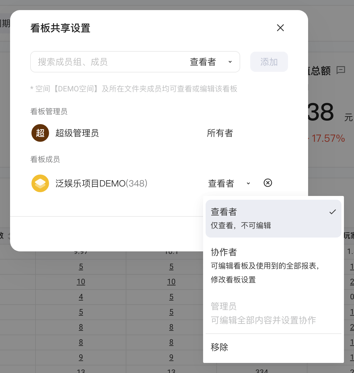The width and height of the screenshot is (354, 373).
Task: Open the 查看者 role dropdown in search bar
Action: pyautogui.click(x=211, y=62)
